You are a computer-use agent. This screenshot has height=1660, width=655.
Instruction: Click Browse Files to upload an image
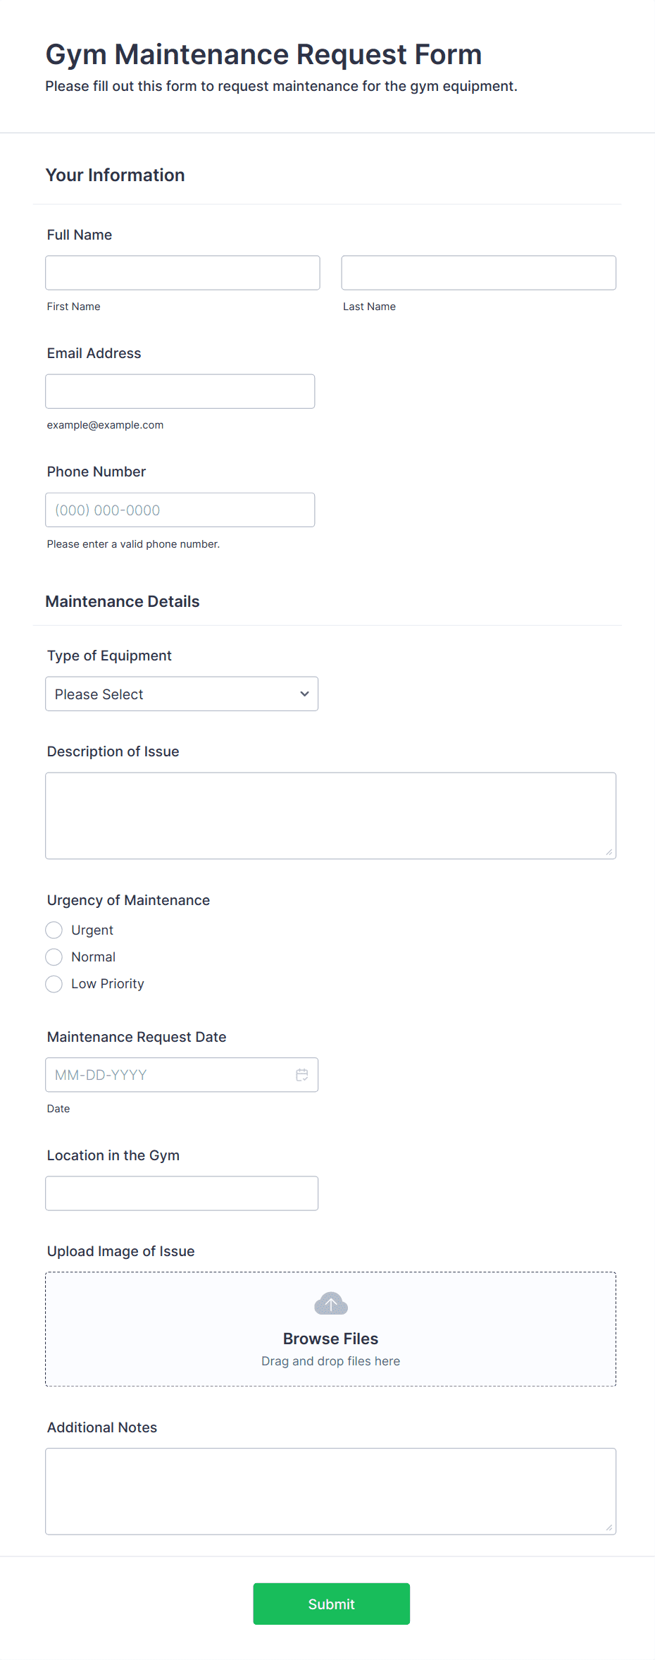click(330, 1338)
